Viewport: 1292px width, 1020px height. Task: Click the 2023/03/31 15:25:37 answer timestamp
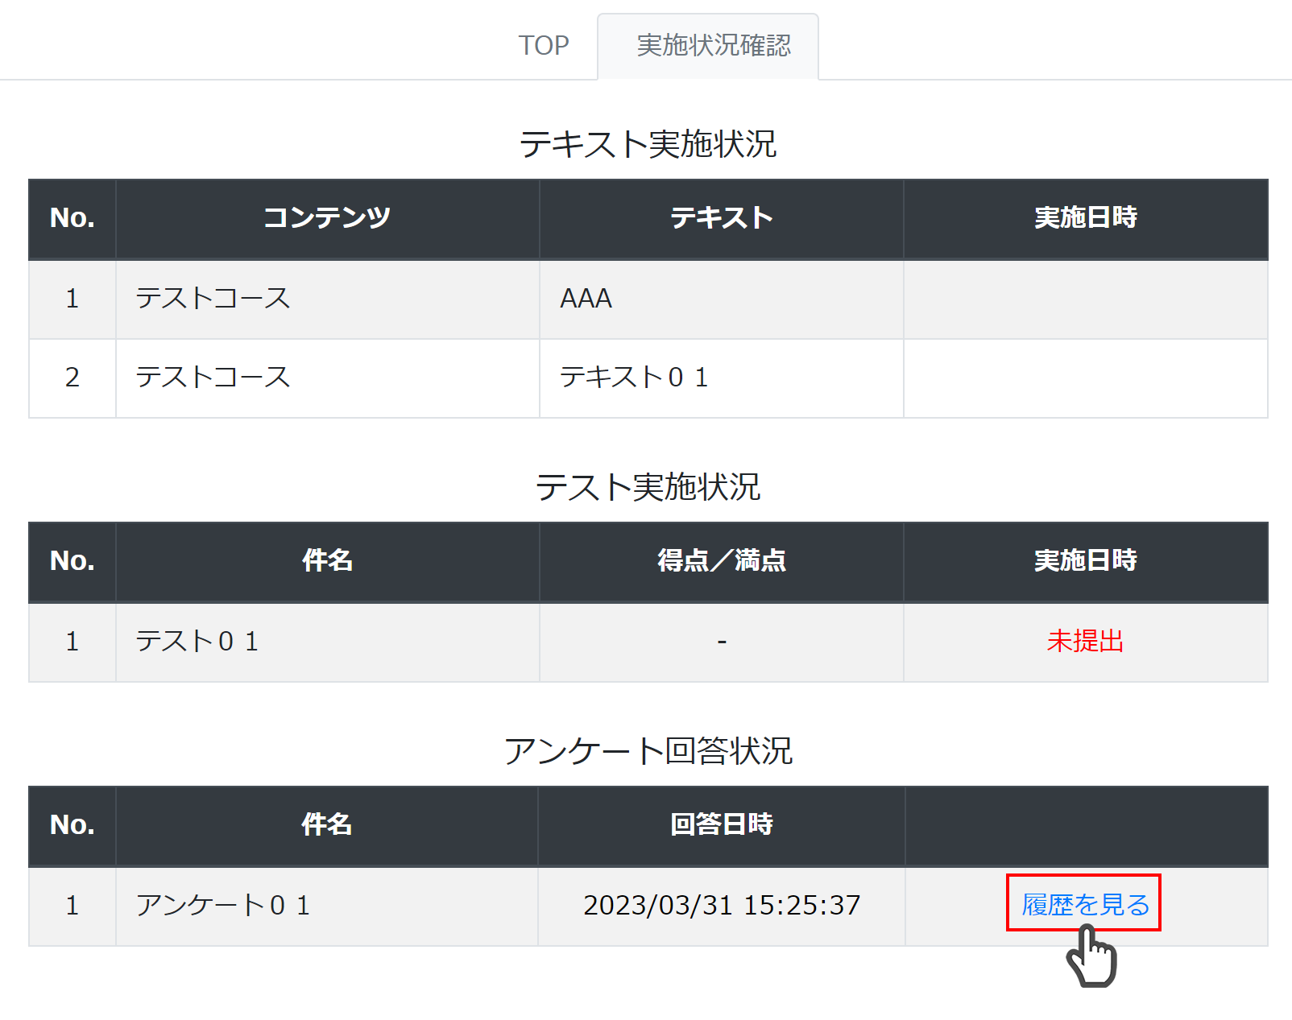pyautogui.click(x=721, y=906)
